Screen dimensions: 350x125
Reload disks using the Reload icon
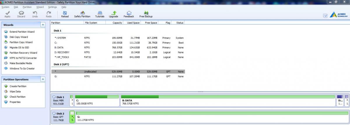pyautogui.click(x=65, y=13)
